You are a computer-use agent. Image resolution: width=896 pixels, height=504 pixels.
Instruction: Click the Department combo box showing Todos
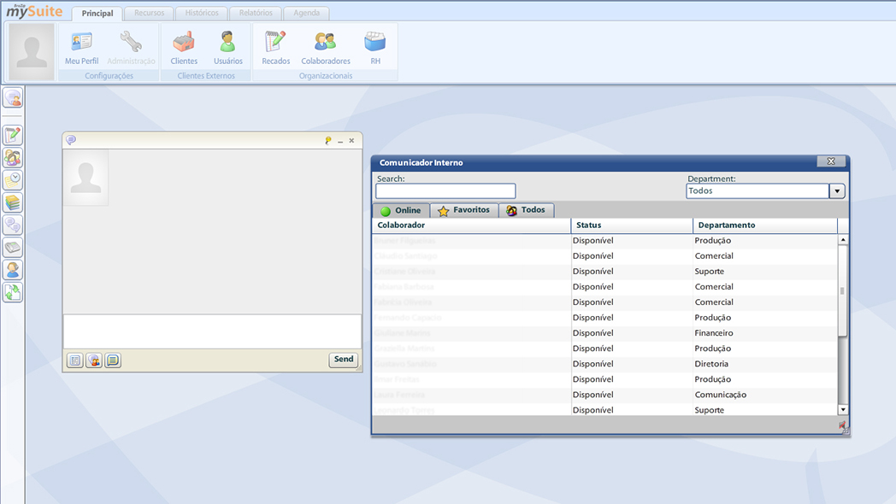click(757, 191)
